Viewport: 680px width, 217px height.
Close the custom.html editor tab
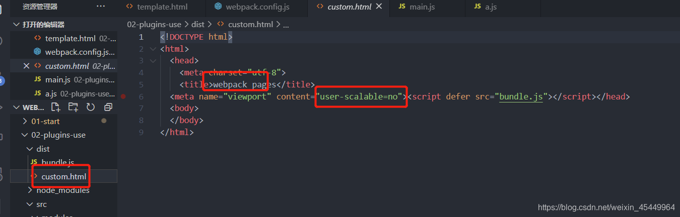[379, 7]
